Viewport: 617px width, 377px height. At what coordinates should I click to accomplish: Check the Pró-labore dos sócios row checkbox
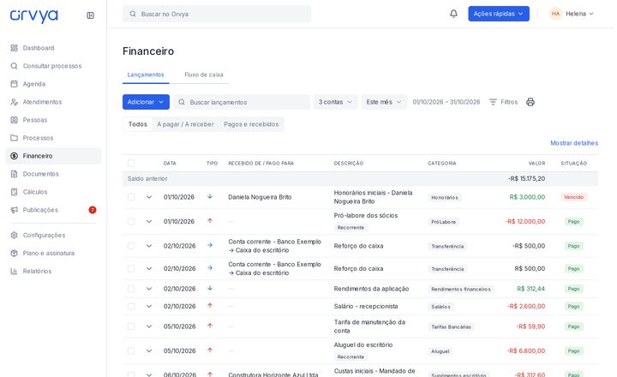(x=131, y=221)
